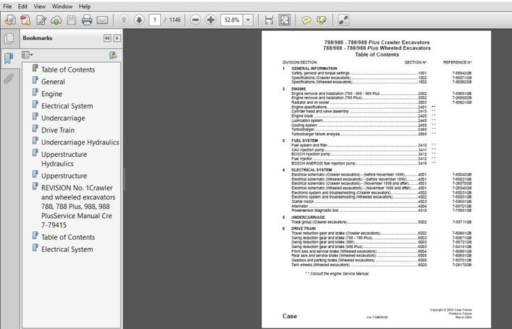Open the Undercarriage bookmark
This screenshot has height=329, width=512.
[x=63, y=118]
